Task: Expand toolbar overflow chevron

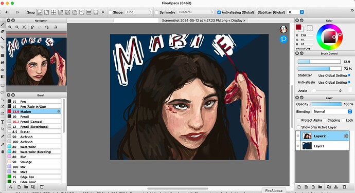Action: 352,10
